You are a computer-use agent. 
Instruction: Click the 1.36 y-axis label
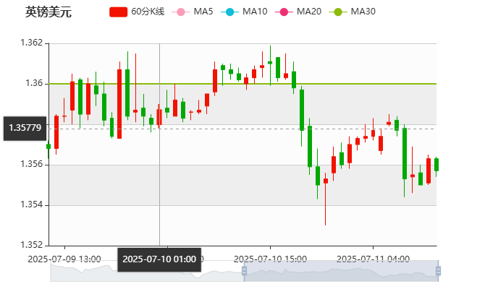34,83
